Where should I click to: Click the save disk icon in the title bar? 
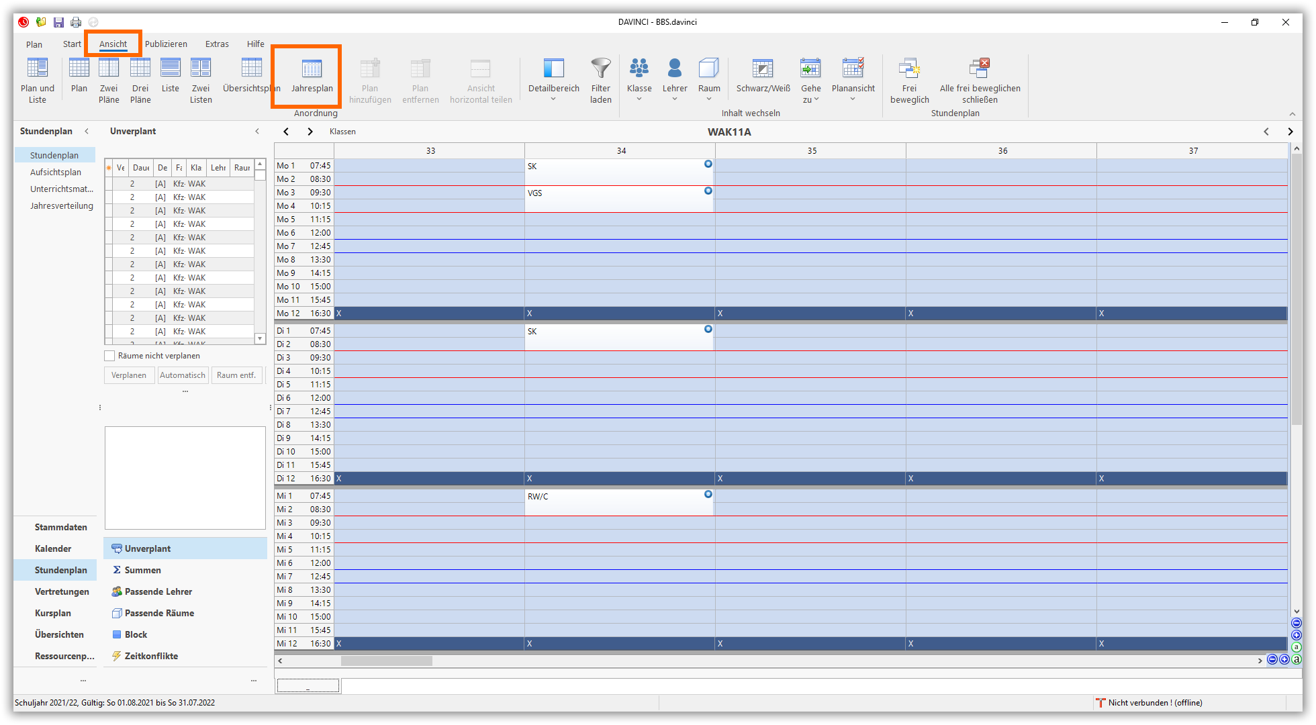tap(58, 22)
